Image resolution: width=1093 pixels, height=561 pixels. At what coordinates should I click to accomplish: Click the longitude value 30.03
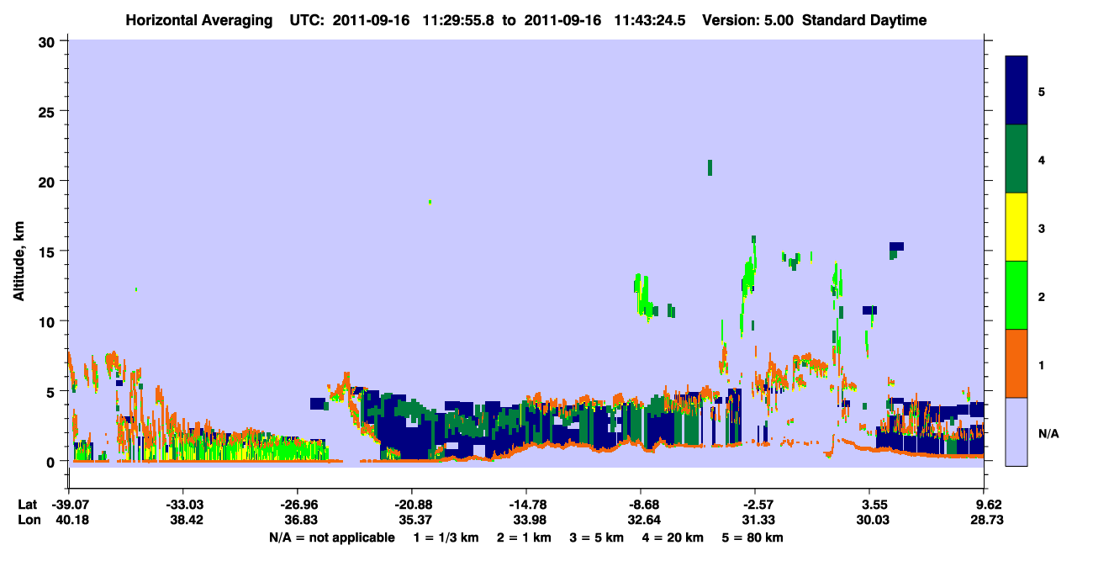[x=873, y=520]
